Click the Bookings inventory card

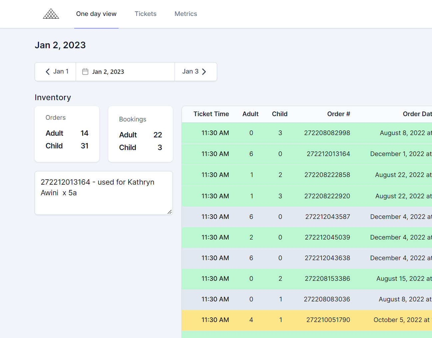tap(141, 134)
